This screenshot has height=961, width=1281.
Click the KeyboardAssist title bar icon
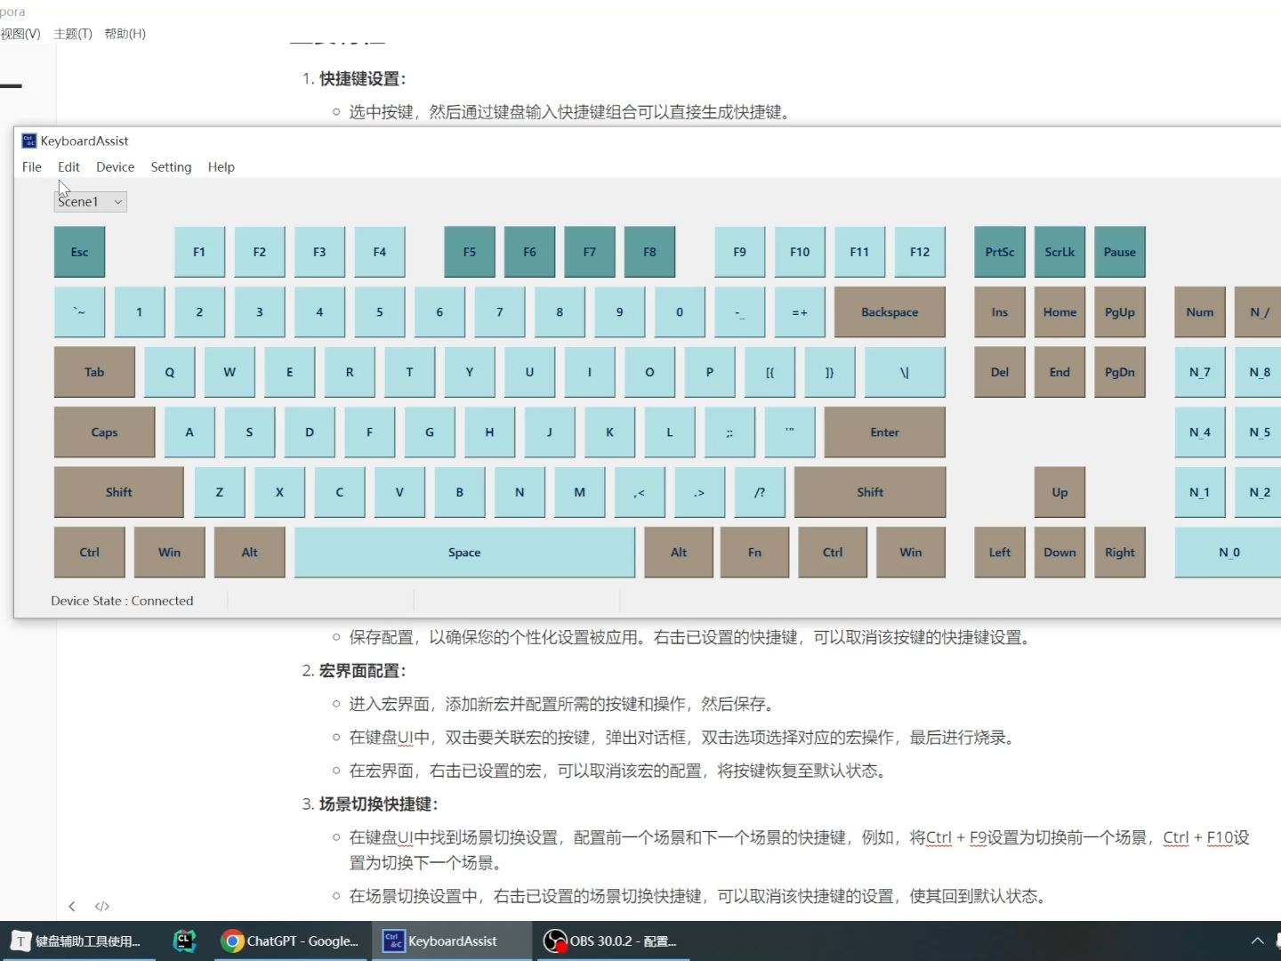[28, 141]
